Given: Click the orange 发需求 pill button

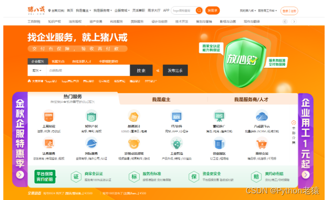Looking at the screenshot, I should 212,10.
